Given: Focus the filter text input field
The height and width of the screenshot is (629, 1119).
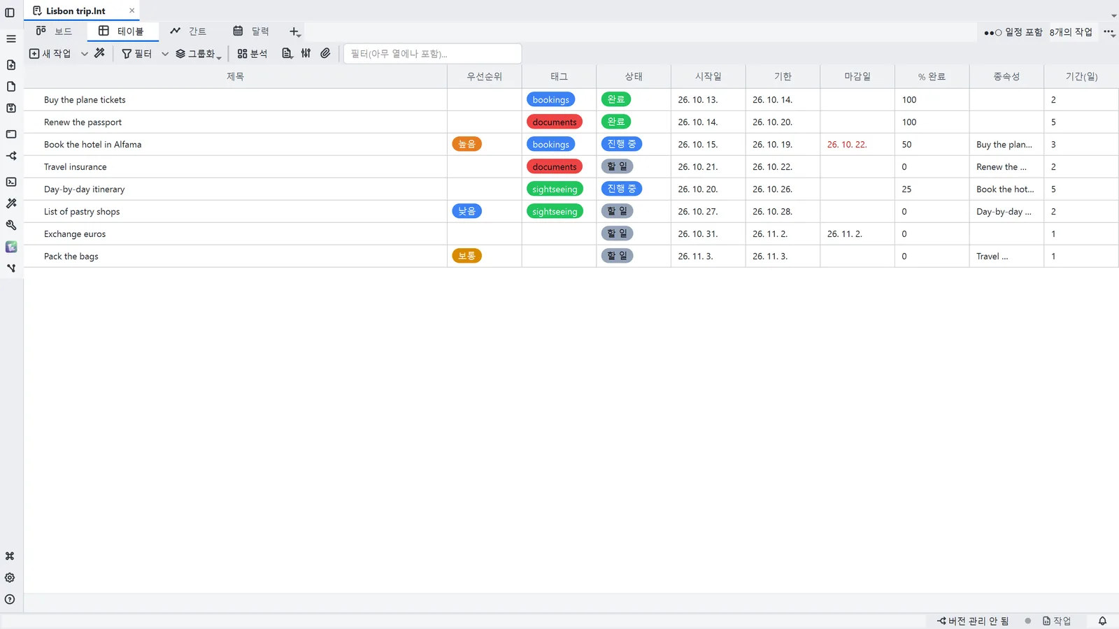Looking at the screenshot, I should point(432,54).
